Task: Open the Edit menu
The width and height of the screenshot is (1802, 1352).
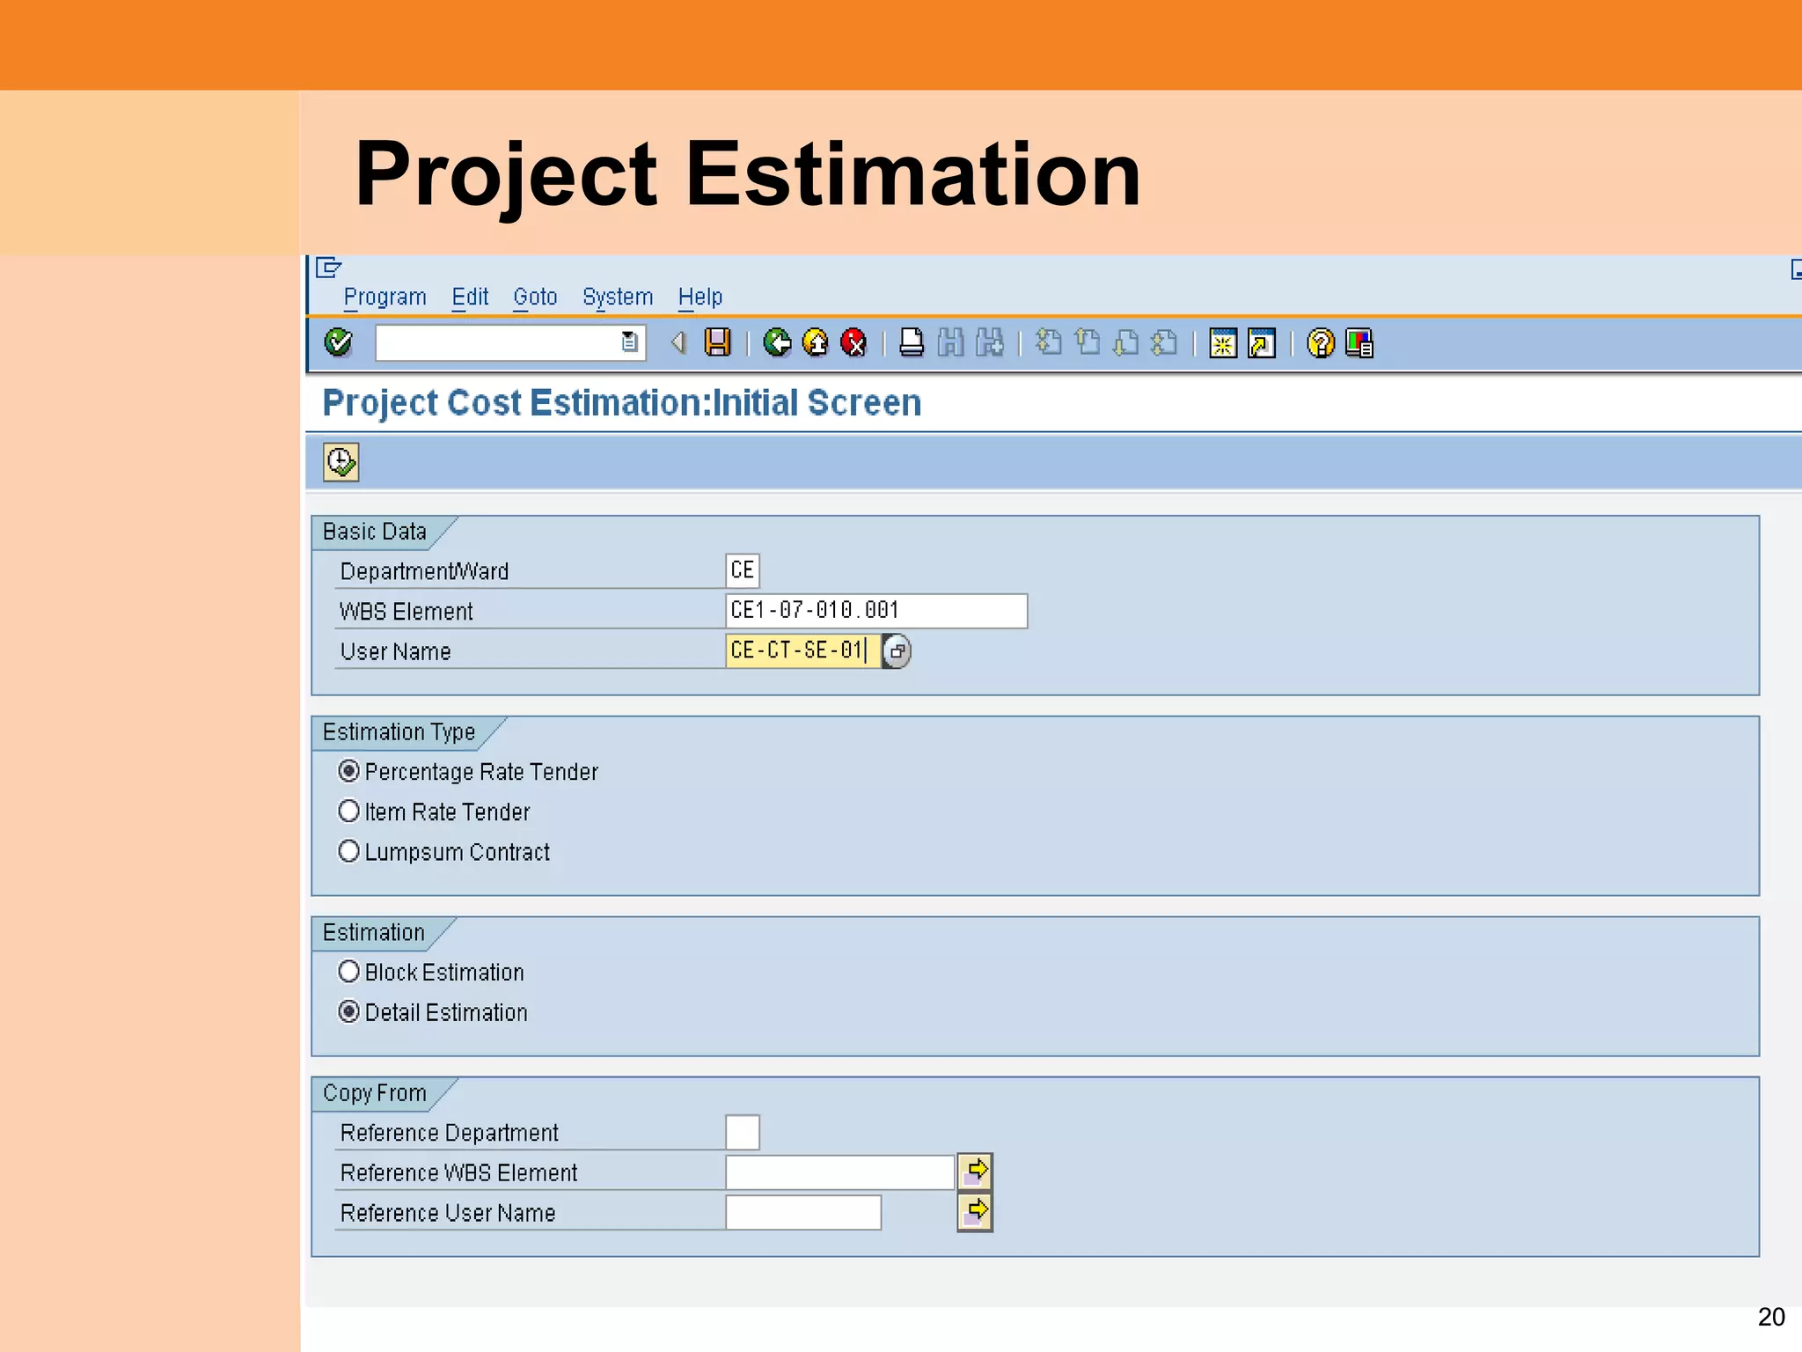Action: [x=470, y=298]
